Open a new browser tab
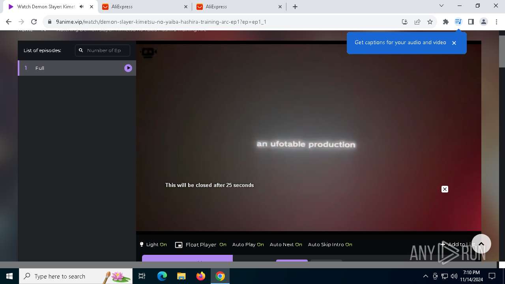The height and width of the screenshot is (284, 505). [295, 7]
